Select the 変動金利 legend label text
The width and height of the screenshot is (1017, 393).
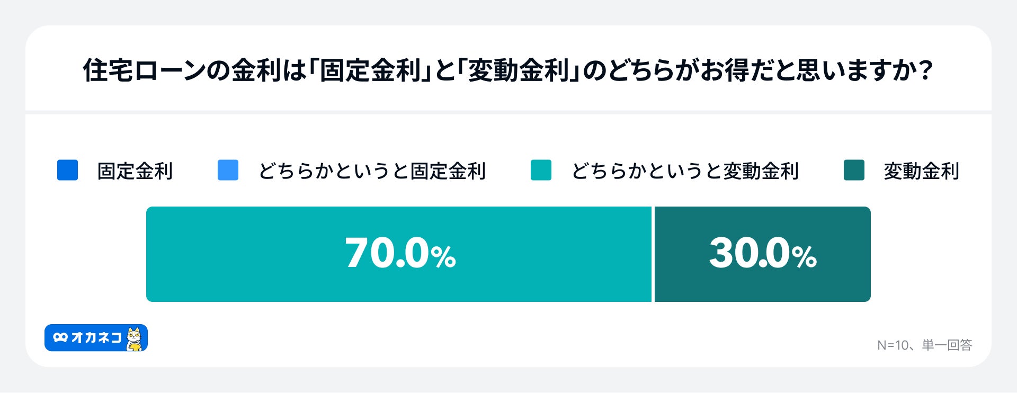click(921, 171)
